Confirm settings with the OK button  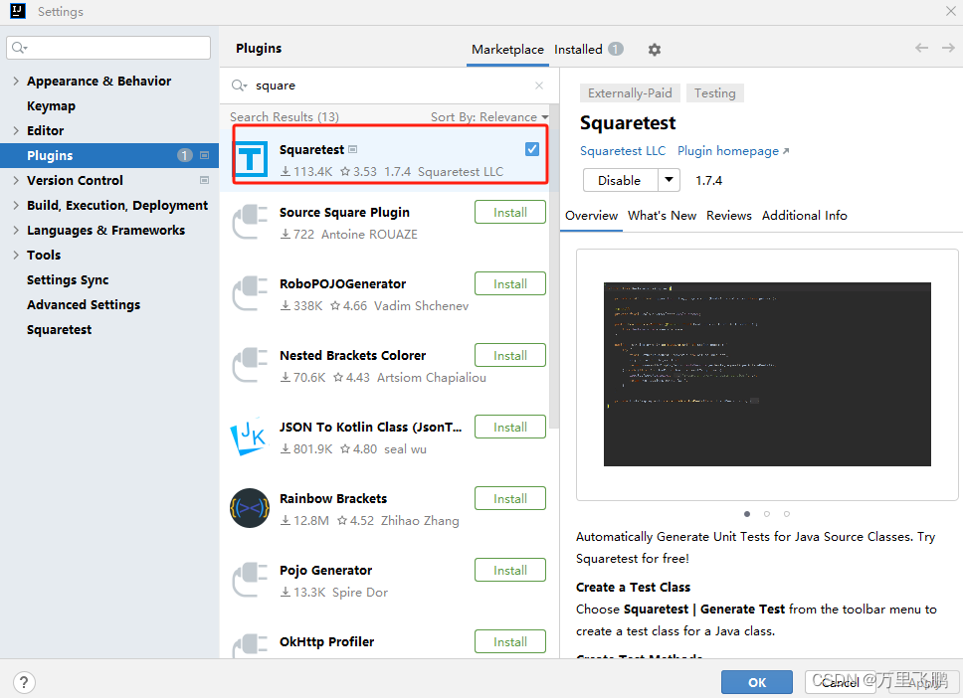point(757,682)
